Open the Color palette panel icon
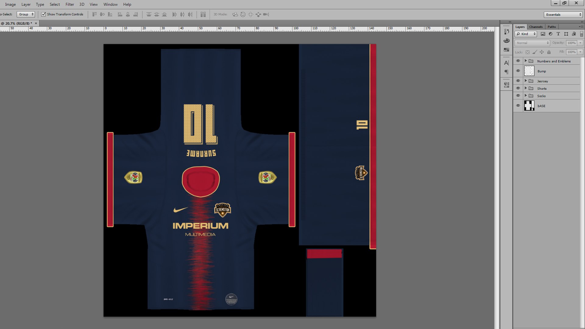Viewport: 585px width, 329px height. pos(506,41)
